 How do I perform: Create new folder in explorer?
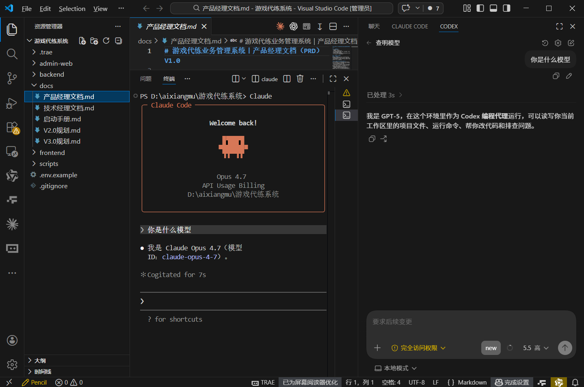tap(94, 41)
